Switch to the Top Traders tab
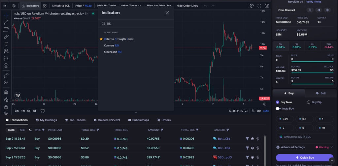Screen dimensions: 338x166 point(75,120)
